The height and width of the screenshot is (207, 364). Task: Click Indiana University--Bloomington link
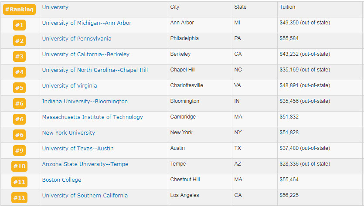85,102
